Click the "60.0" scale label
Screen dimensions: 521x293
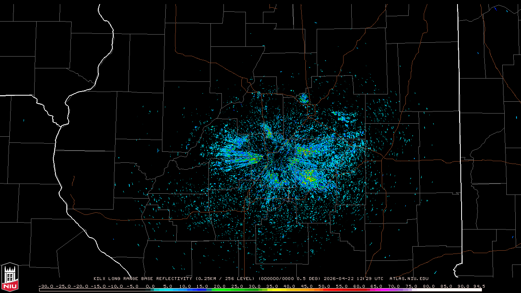click(x=360, y=286)
